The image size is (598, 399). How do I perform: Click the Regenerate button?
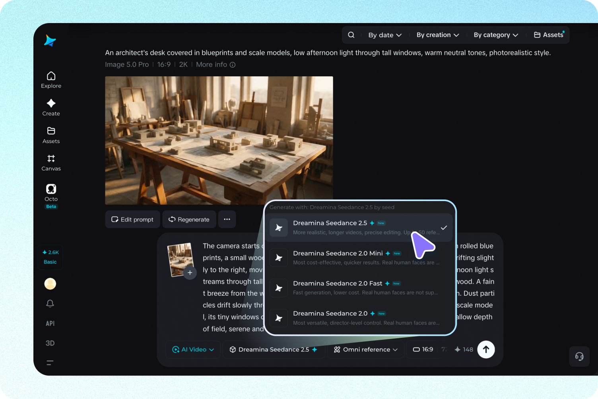click(x=189, y=219)
